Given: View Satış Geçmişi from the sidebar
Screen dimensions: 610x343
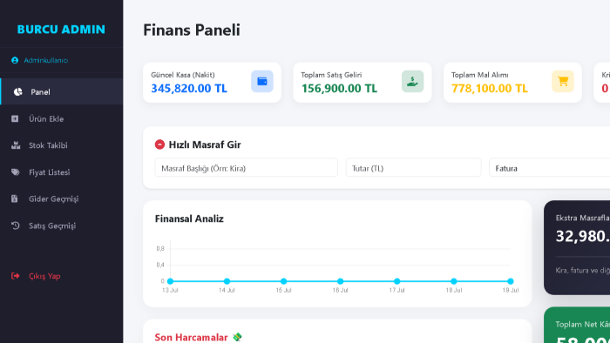Looking at the screenshot, I should point(62,225).
